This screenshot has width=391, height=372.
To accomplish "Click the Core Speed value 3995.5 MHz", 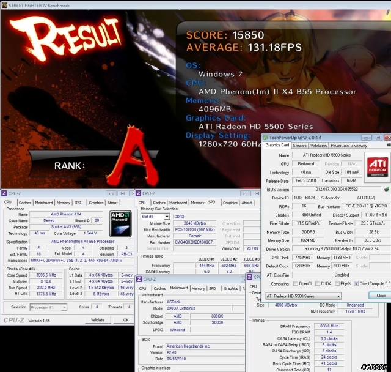I will (46, 275).
